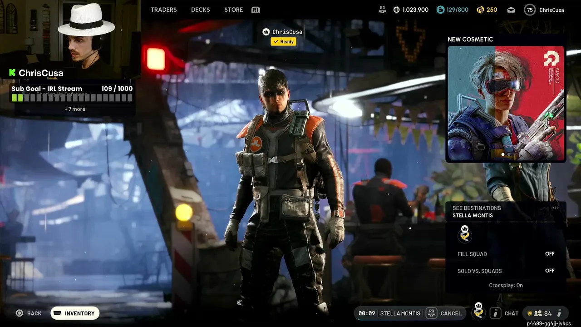Click the triple-arrow chevrons beside SEE DESTINATIONS
This screenshot has width=581, height=327.
tap(555, 208)
